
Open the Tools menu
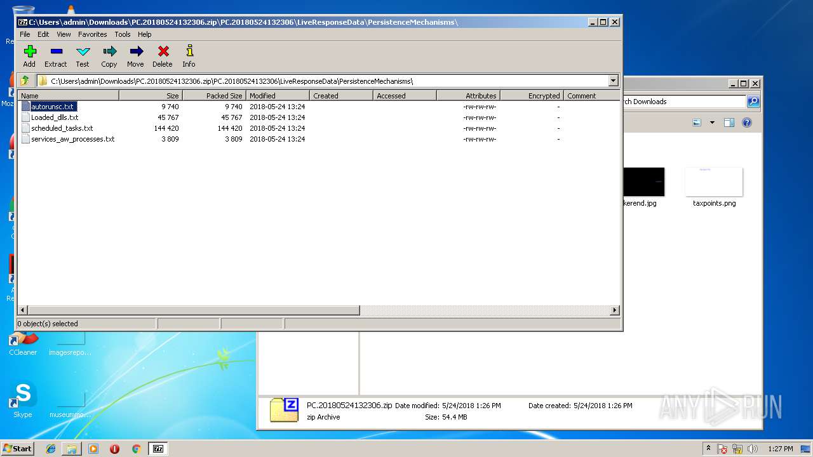point(123,34)
